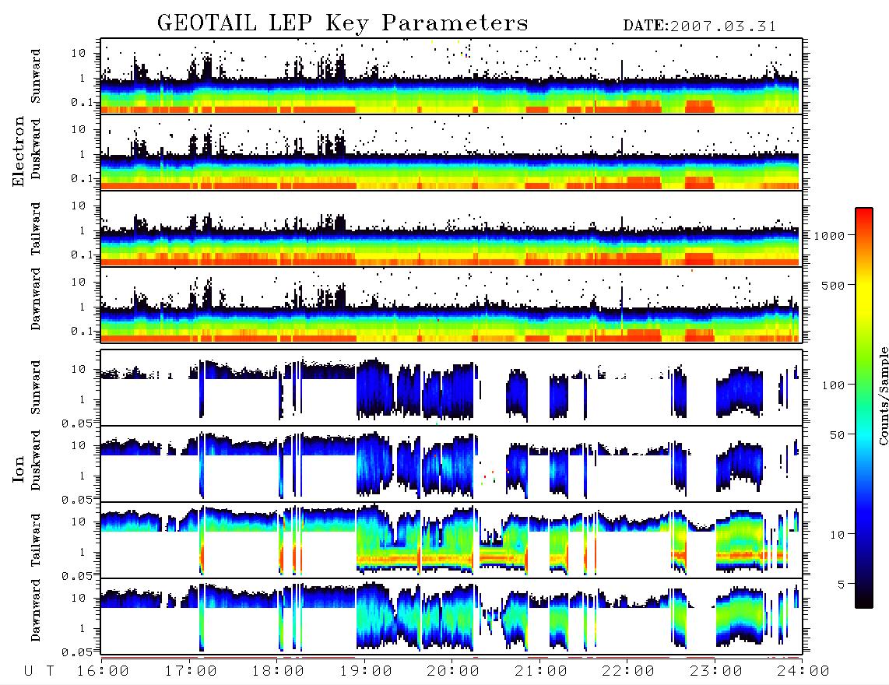Click the vertical "Electron" group label
This screenshot has width=889, height=685.
point(19,151)
